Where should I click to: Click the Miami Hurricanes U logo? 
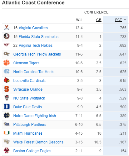(x=7, y=133)
